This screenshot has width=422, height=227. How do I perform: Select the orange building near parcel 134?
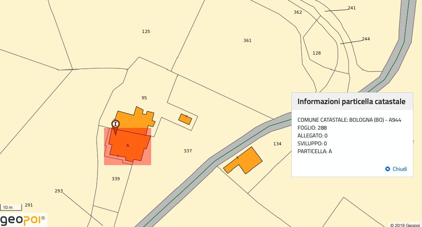tap(245, 160)
